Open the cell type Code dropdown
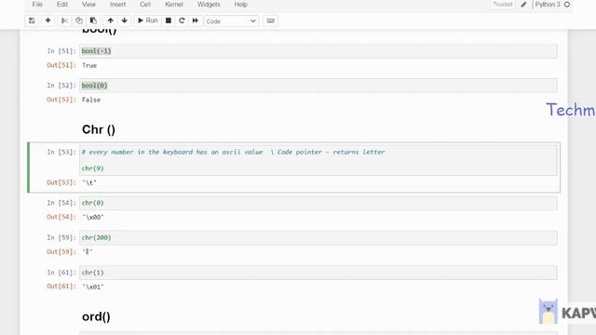Image resolution: width=596 pixels, height=335 pixels. (x=231, y=21)
